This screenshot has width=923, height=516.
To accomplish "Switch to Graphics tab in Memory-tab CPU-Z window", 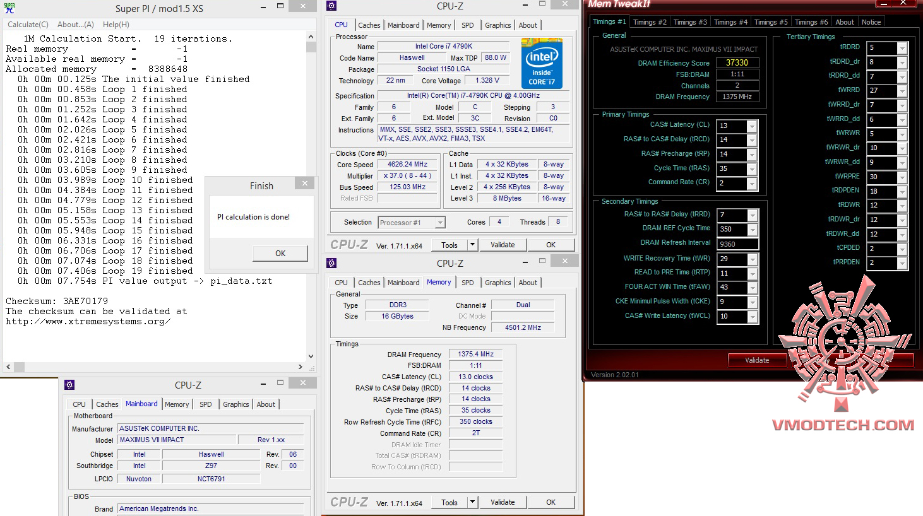I will point(498,283).
